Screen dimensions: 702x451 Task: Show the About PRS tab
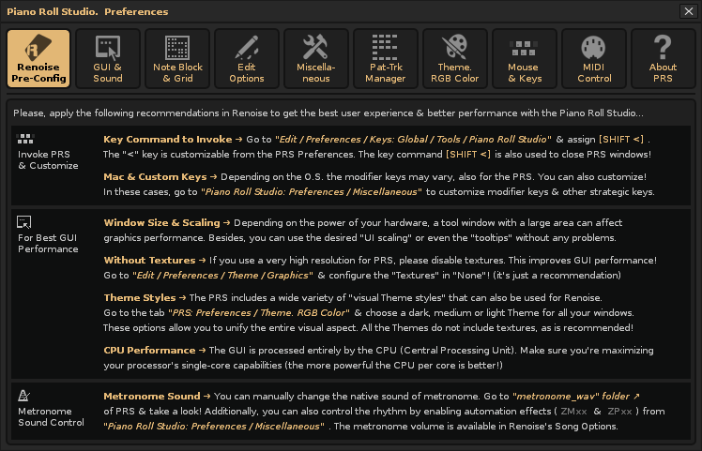(664, 58)
